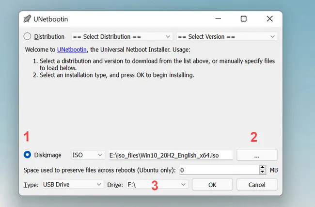Click the ISO file path text field
Screen dimensions: 315x207
tap(171, 155)
